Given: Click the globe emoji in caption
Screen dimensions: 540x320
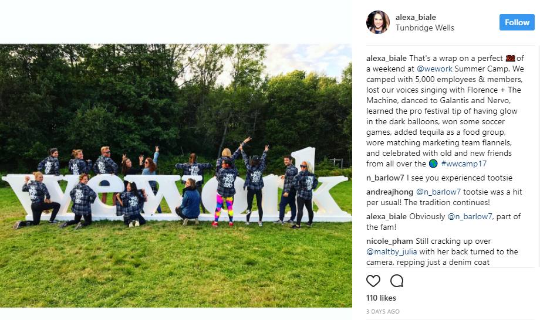Looking at the screenshot, I should coord(433,164).
